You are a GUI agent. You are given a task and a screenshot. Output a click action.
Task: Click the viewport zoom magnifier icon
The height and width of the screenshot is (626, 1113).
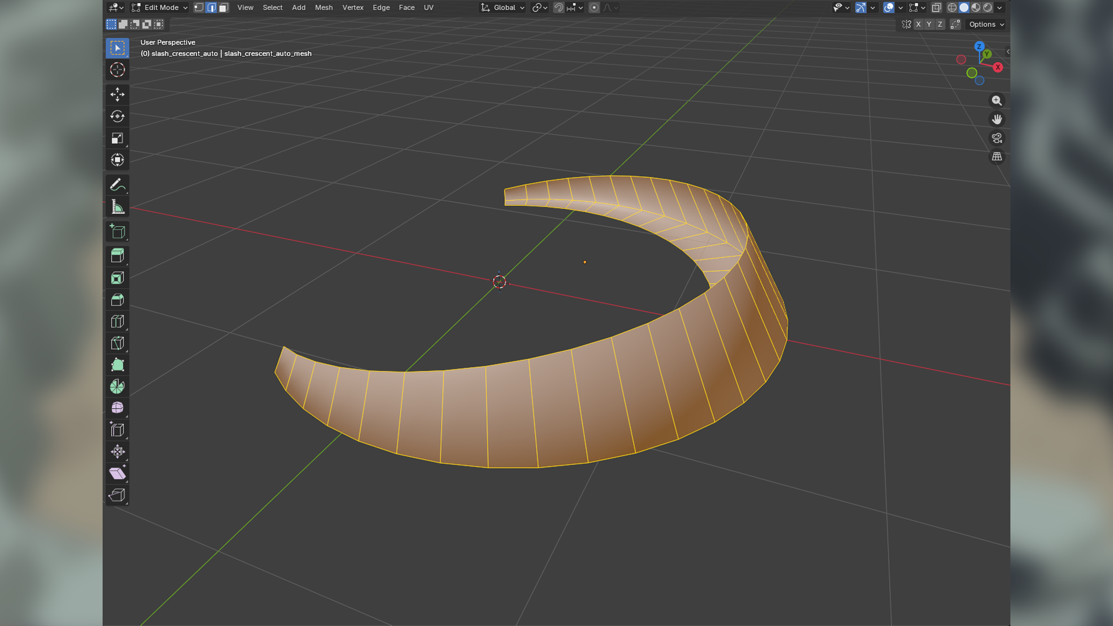point(996,101)
